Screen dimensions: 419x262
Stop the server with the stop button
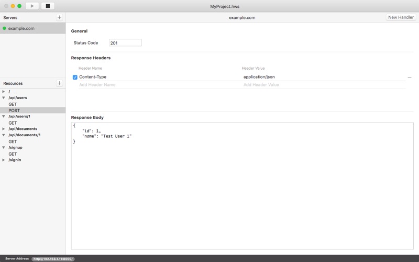point(48,6)
